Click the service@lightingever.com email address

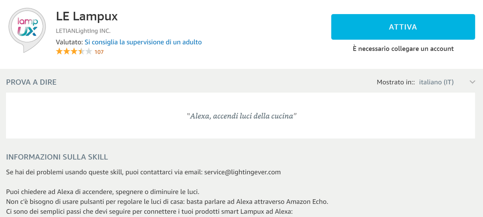pos(242,172)
